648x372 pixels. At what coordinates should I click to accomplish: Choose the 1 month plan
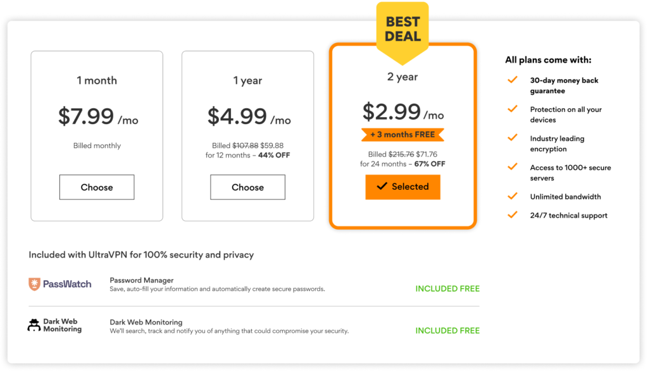click(96, 187)
